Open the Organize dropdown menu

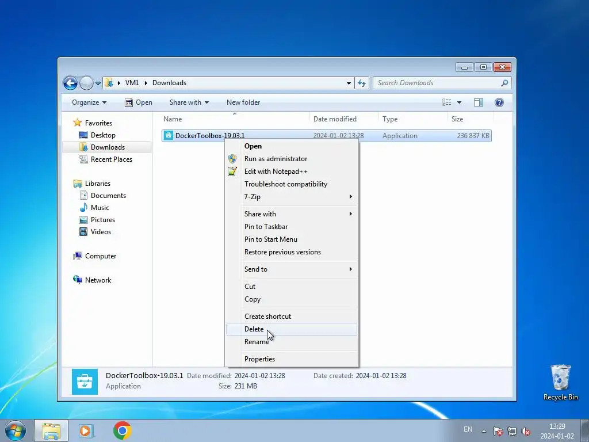89,102
